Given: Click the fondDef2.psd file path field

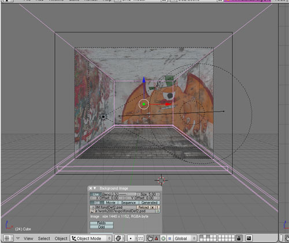Looking at the screenshot, I should coord(125,211).
